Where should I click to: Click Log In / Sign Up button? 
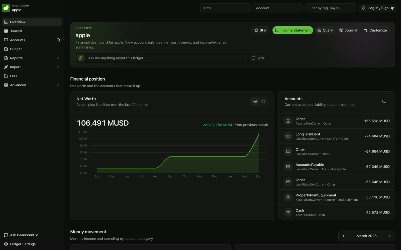(x=377, y=8)
